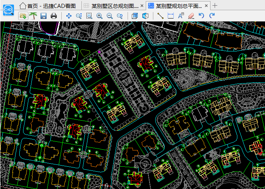Screen dimensions: 265x189
Task: Close the 某别墅区总规划图 tab
Action: pyautogui.click(x=142, y=6)
